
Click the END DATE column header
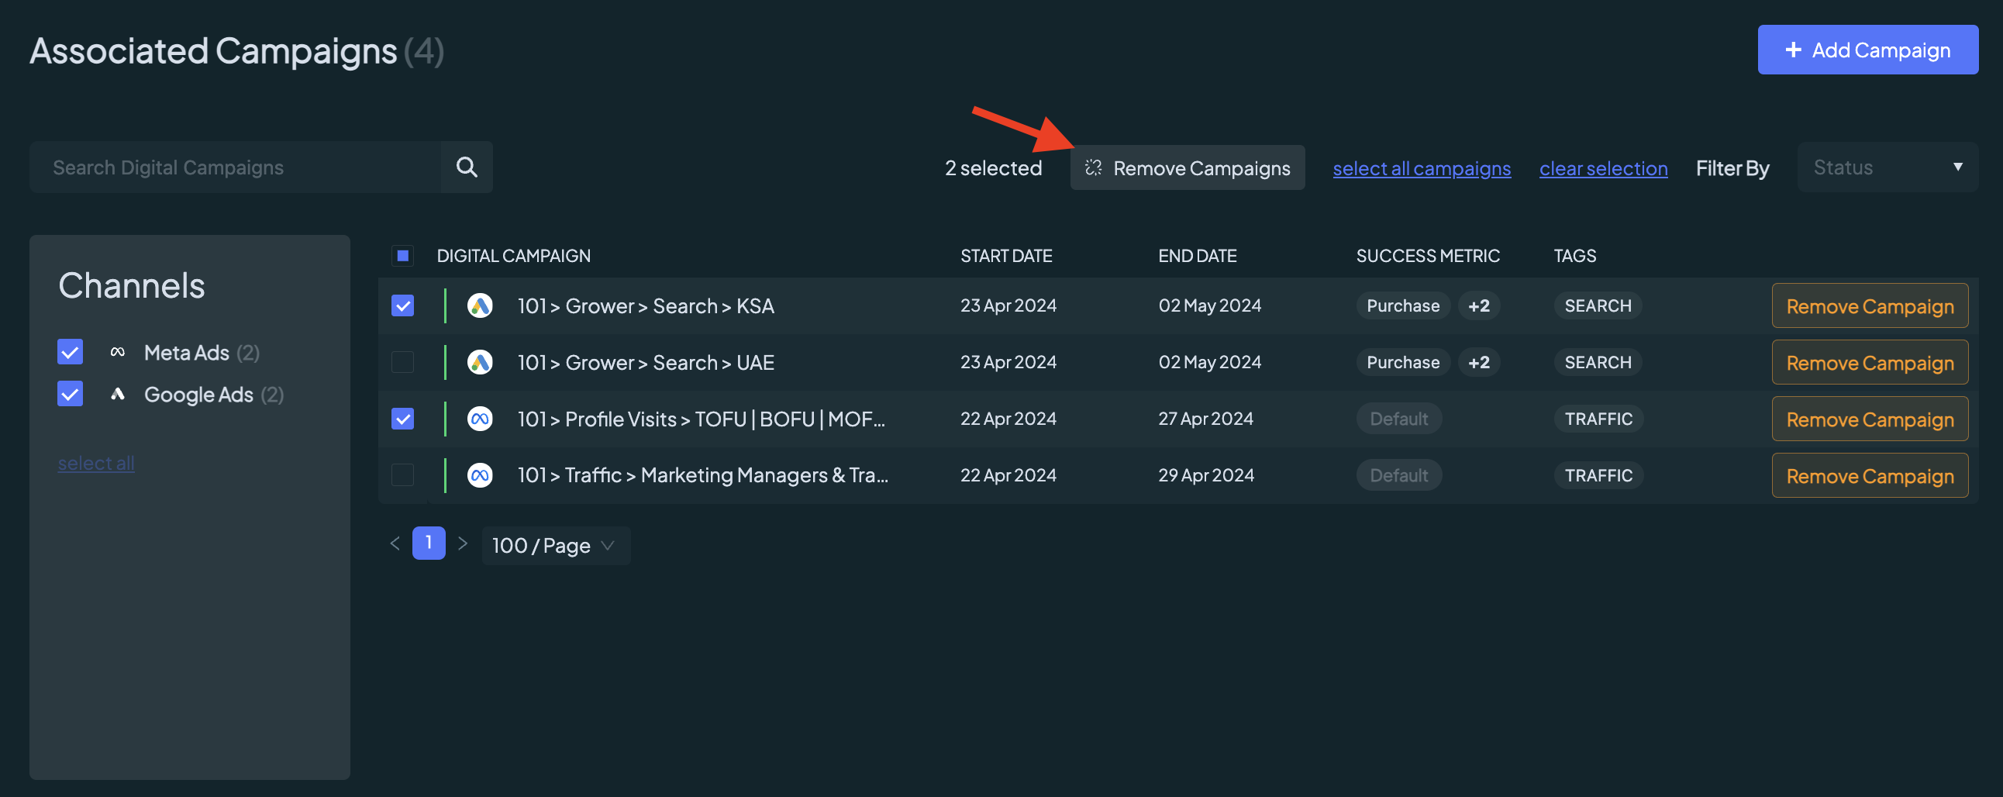pos(1197,256)
